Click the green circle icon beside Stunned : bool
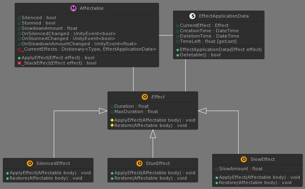Screen dimensions: 305x189 (19, 23)
